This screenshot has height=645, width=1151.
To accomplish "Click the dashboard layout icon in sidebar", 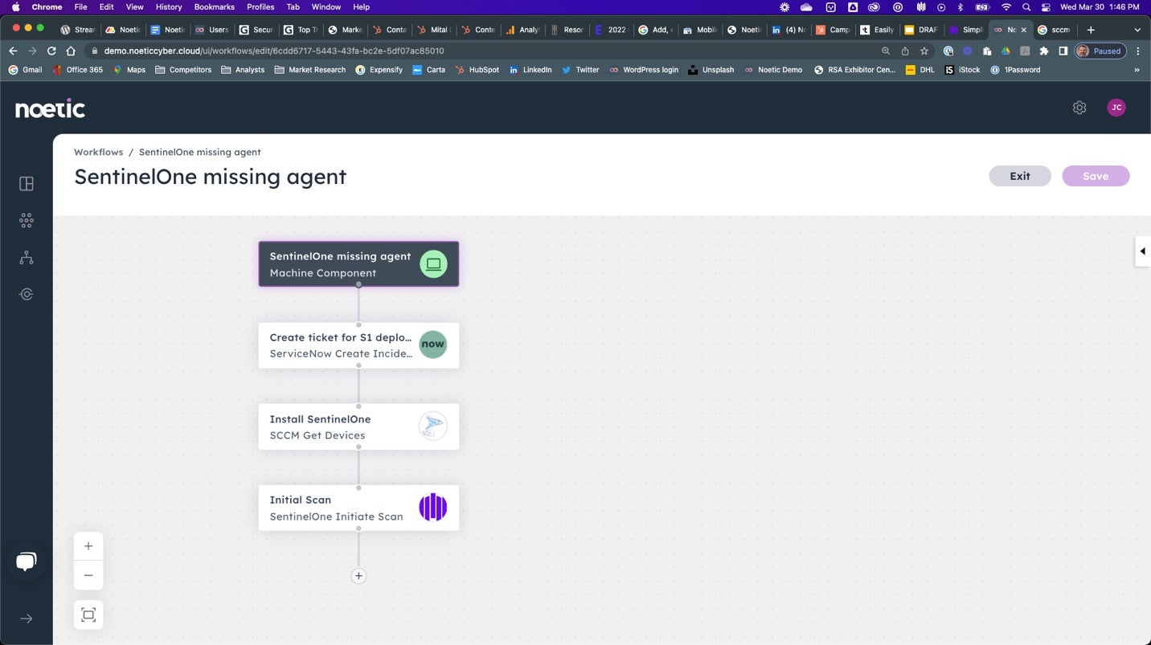I will pyautogui.click(x=27, y=184).
